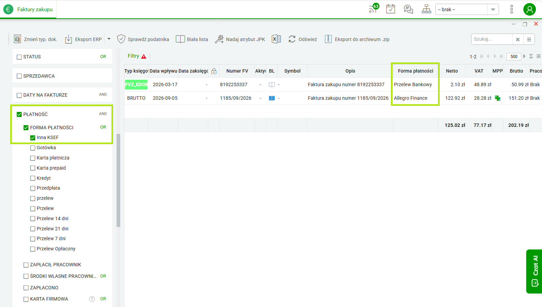Click Zmień typ. dok. button
Screen dimensions: 542x307
click(x=36, y=39)
